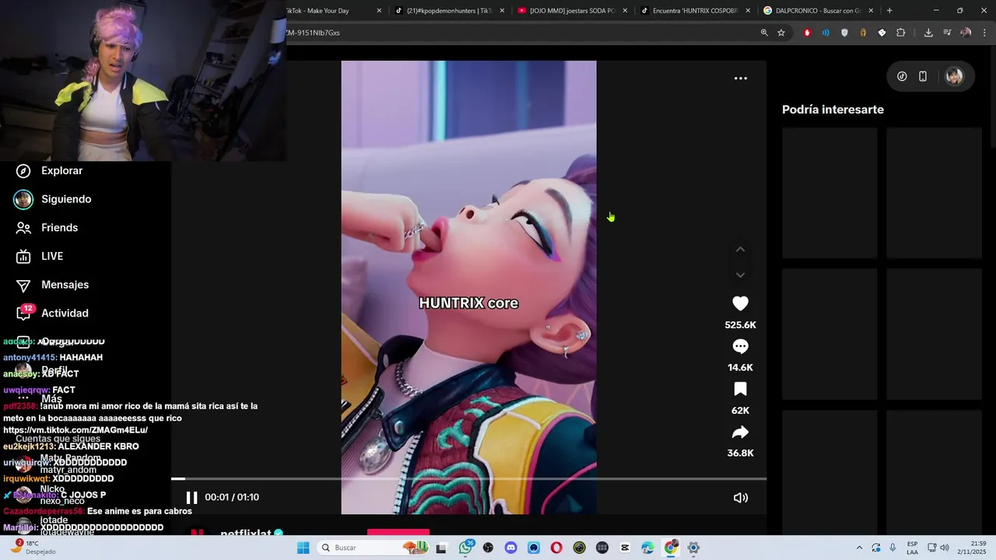This screenshot has height=560, width=996.
Task: Open the Chrome extensions puzzle icon
Action: click(x=900, y=33)
